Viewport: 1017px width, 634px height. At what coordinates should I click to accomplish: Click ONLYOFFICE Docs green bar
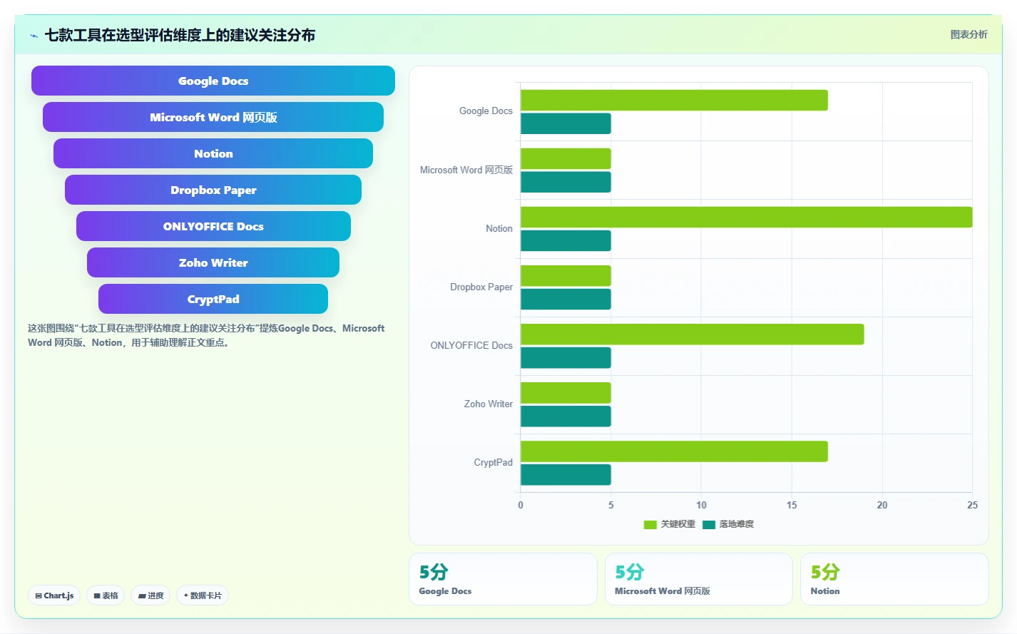click(693, 334)
